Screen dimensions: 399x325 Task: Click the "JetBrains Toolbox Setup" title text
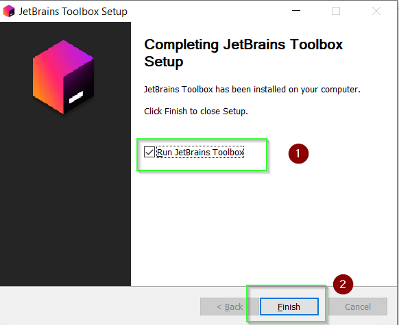[x=73, y=12]
